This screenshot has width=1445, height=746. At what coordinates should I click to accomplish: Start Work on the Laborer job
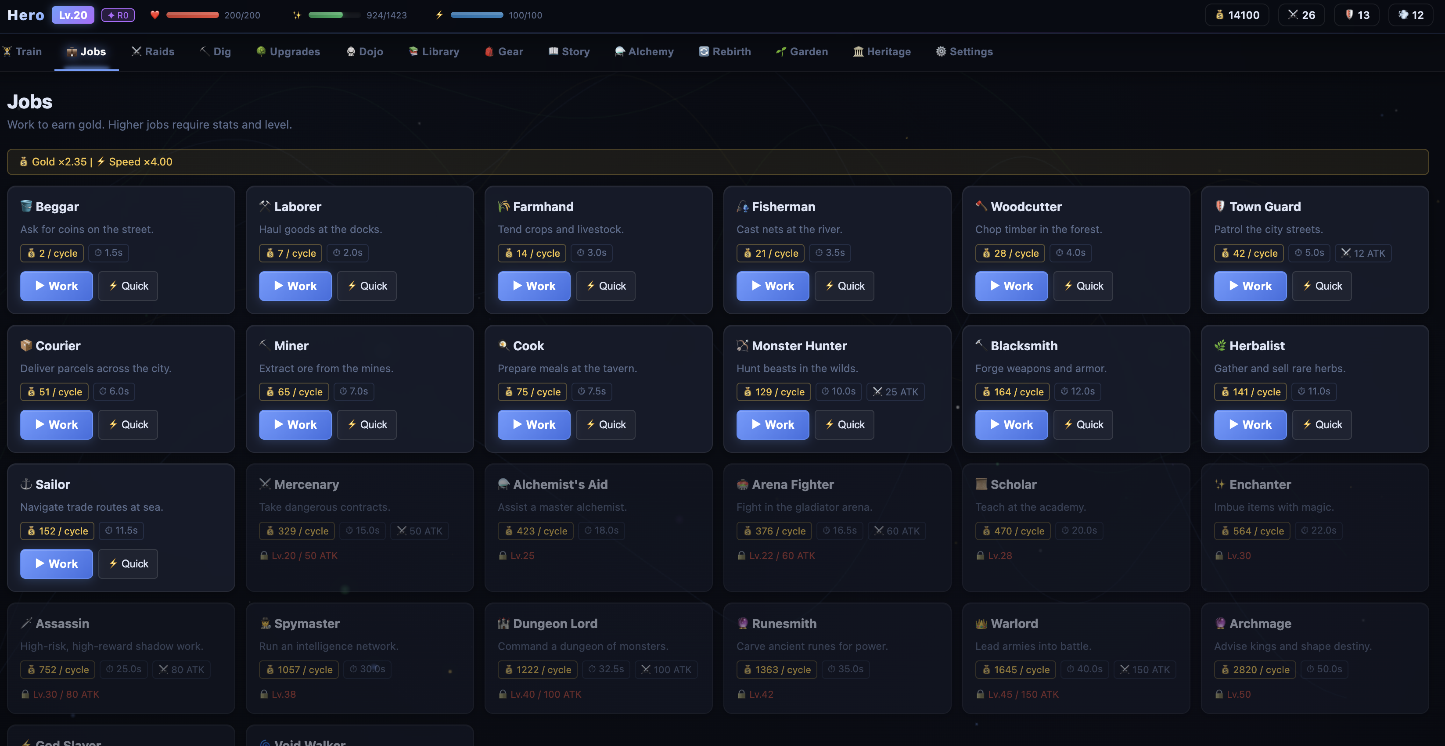[295, 286]
